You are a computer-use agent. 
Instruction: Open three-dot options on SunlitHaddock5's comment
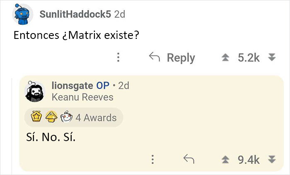pos(118,58)
